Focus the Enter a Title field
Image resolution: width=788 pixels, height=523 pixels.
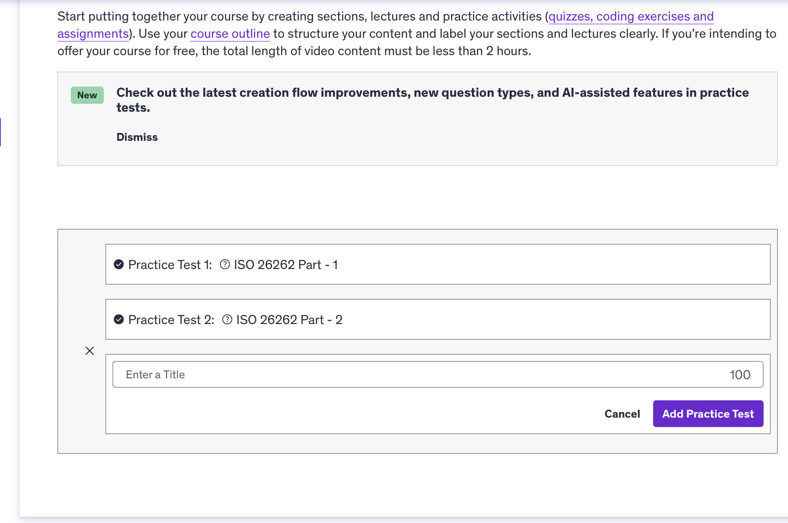click(438, 374)
